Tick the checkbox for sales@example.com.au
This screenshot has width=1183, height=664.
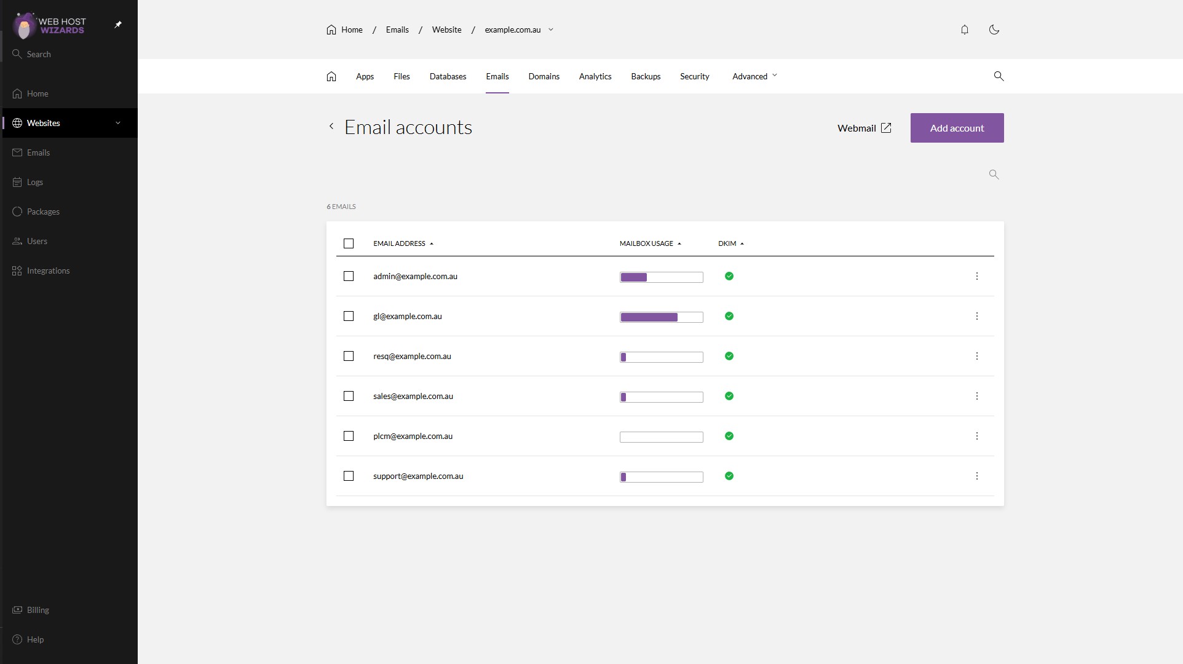point(349,396)
